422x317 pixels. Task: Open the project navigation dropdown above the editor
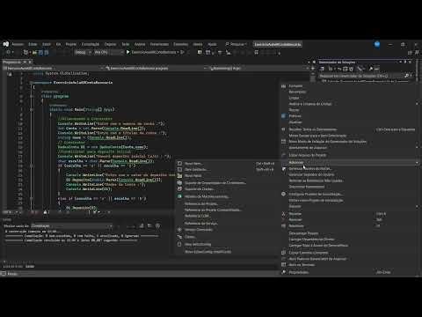click(x=53, y=68)
